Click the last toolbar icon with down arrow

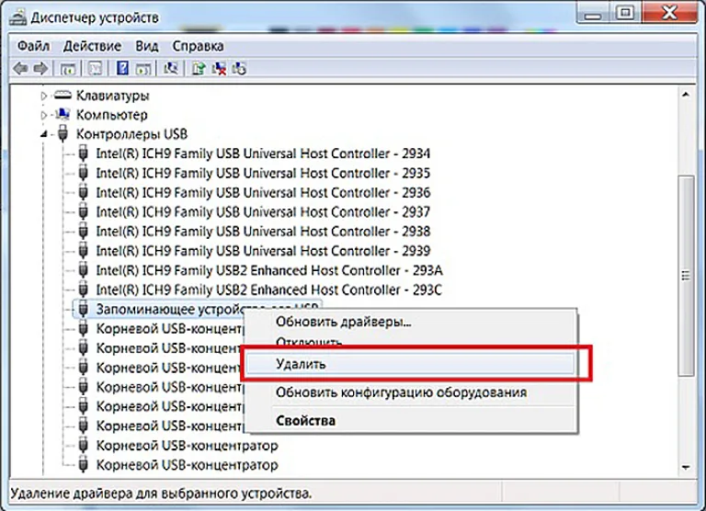(239, 68)
